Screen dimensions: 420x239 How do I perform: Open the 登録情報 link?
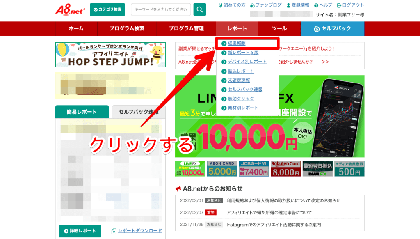click(x=300, y=5)
